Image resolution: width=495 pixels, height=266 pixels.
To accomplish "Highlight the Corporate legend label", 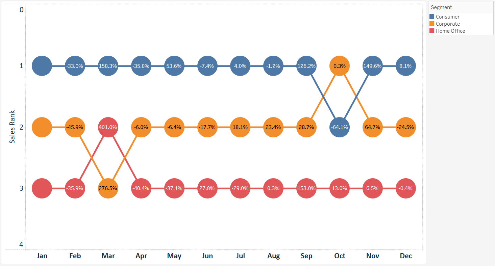I will pos(448,24).
